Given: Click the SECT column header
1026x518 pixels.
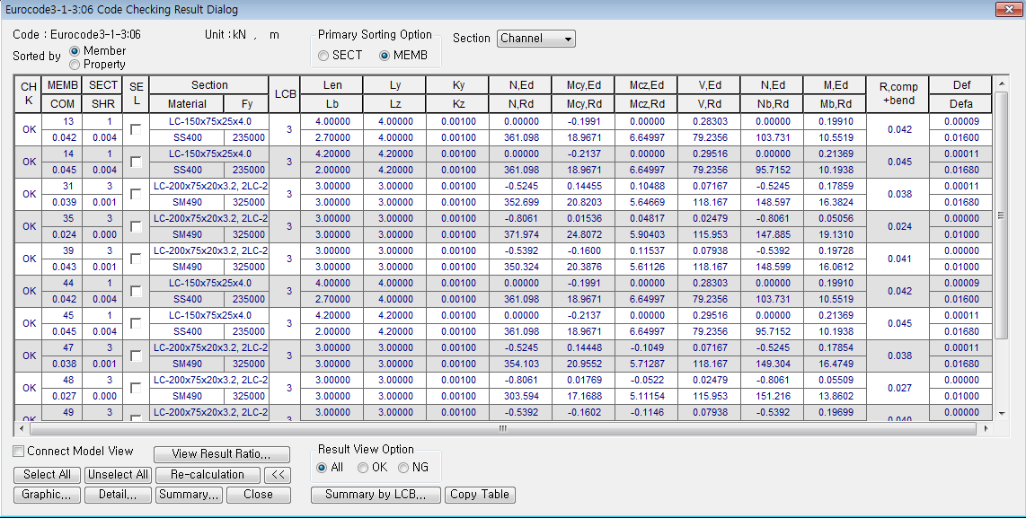Looking at the screenshot, I should click(102, 85).
